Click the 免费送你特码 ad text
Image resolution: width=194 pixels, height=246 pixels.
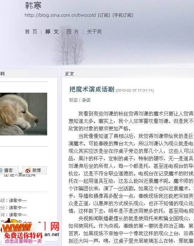coord(23,235)
